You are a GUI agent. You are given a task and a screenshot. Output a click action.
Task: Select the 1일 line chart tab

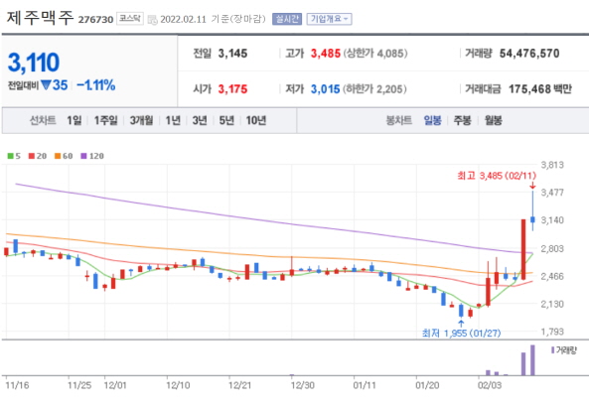click(x=74, y=120)
